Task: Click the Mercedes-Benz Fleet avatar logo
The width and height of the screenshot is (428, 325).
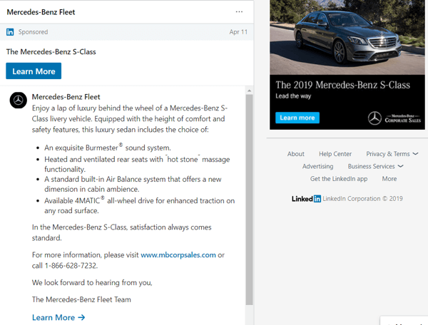Action: pos(19,100)
